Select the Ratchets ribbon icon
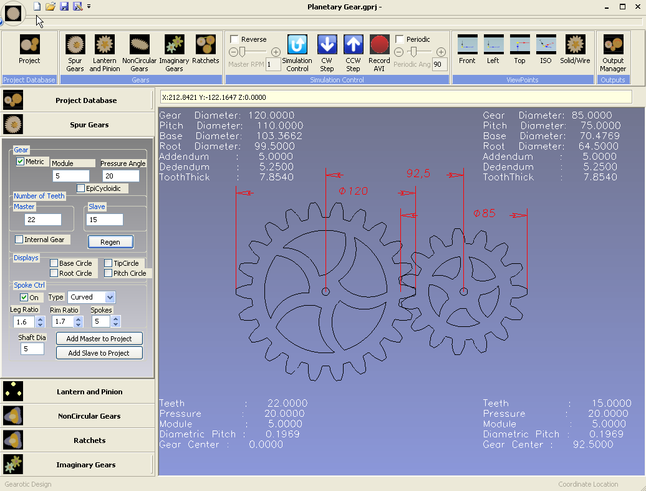The height and width of the screenshot is (491, 646). click(205, 50)
